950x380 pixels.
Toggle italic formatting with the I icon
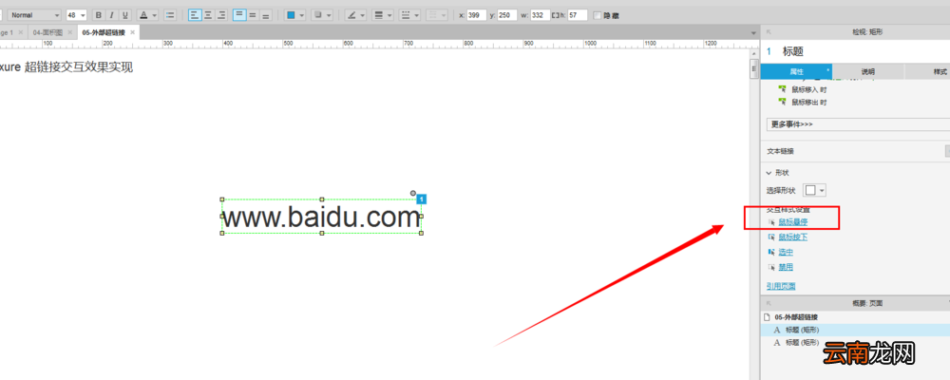111,15
